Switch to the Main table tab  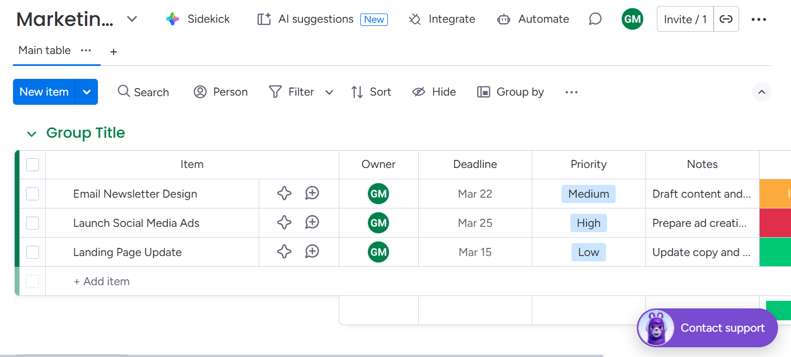tap(44, 50)
